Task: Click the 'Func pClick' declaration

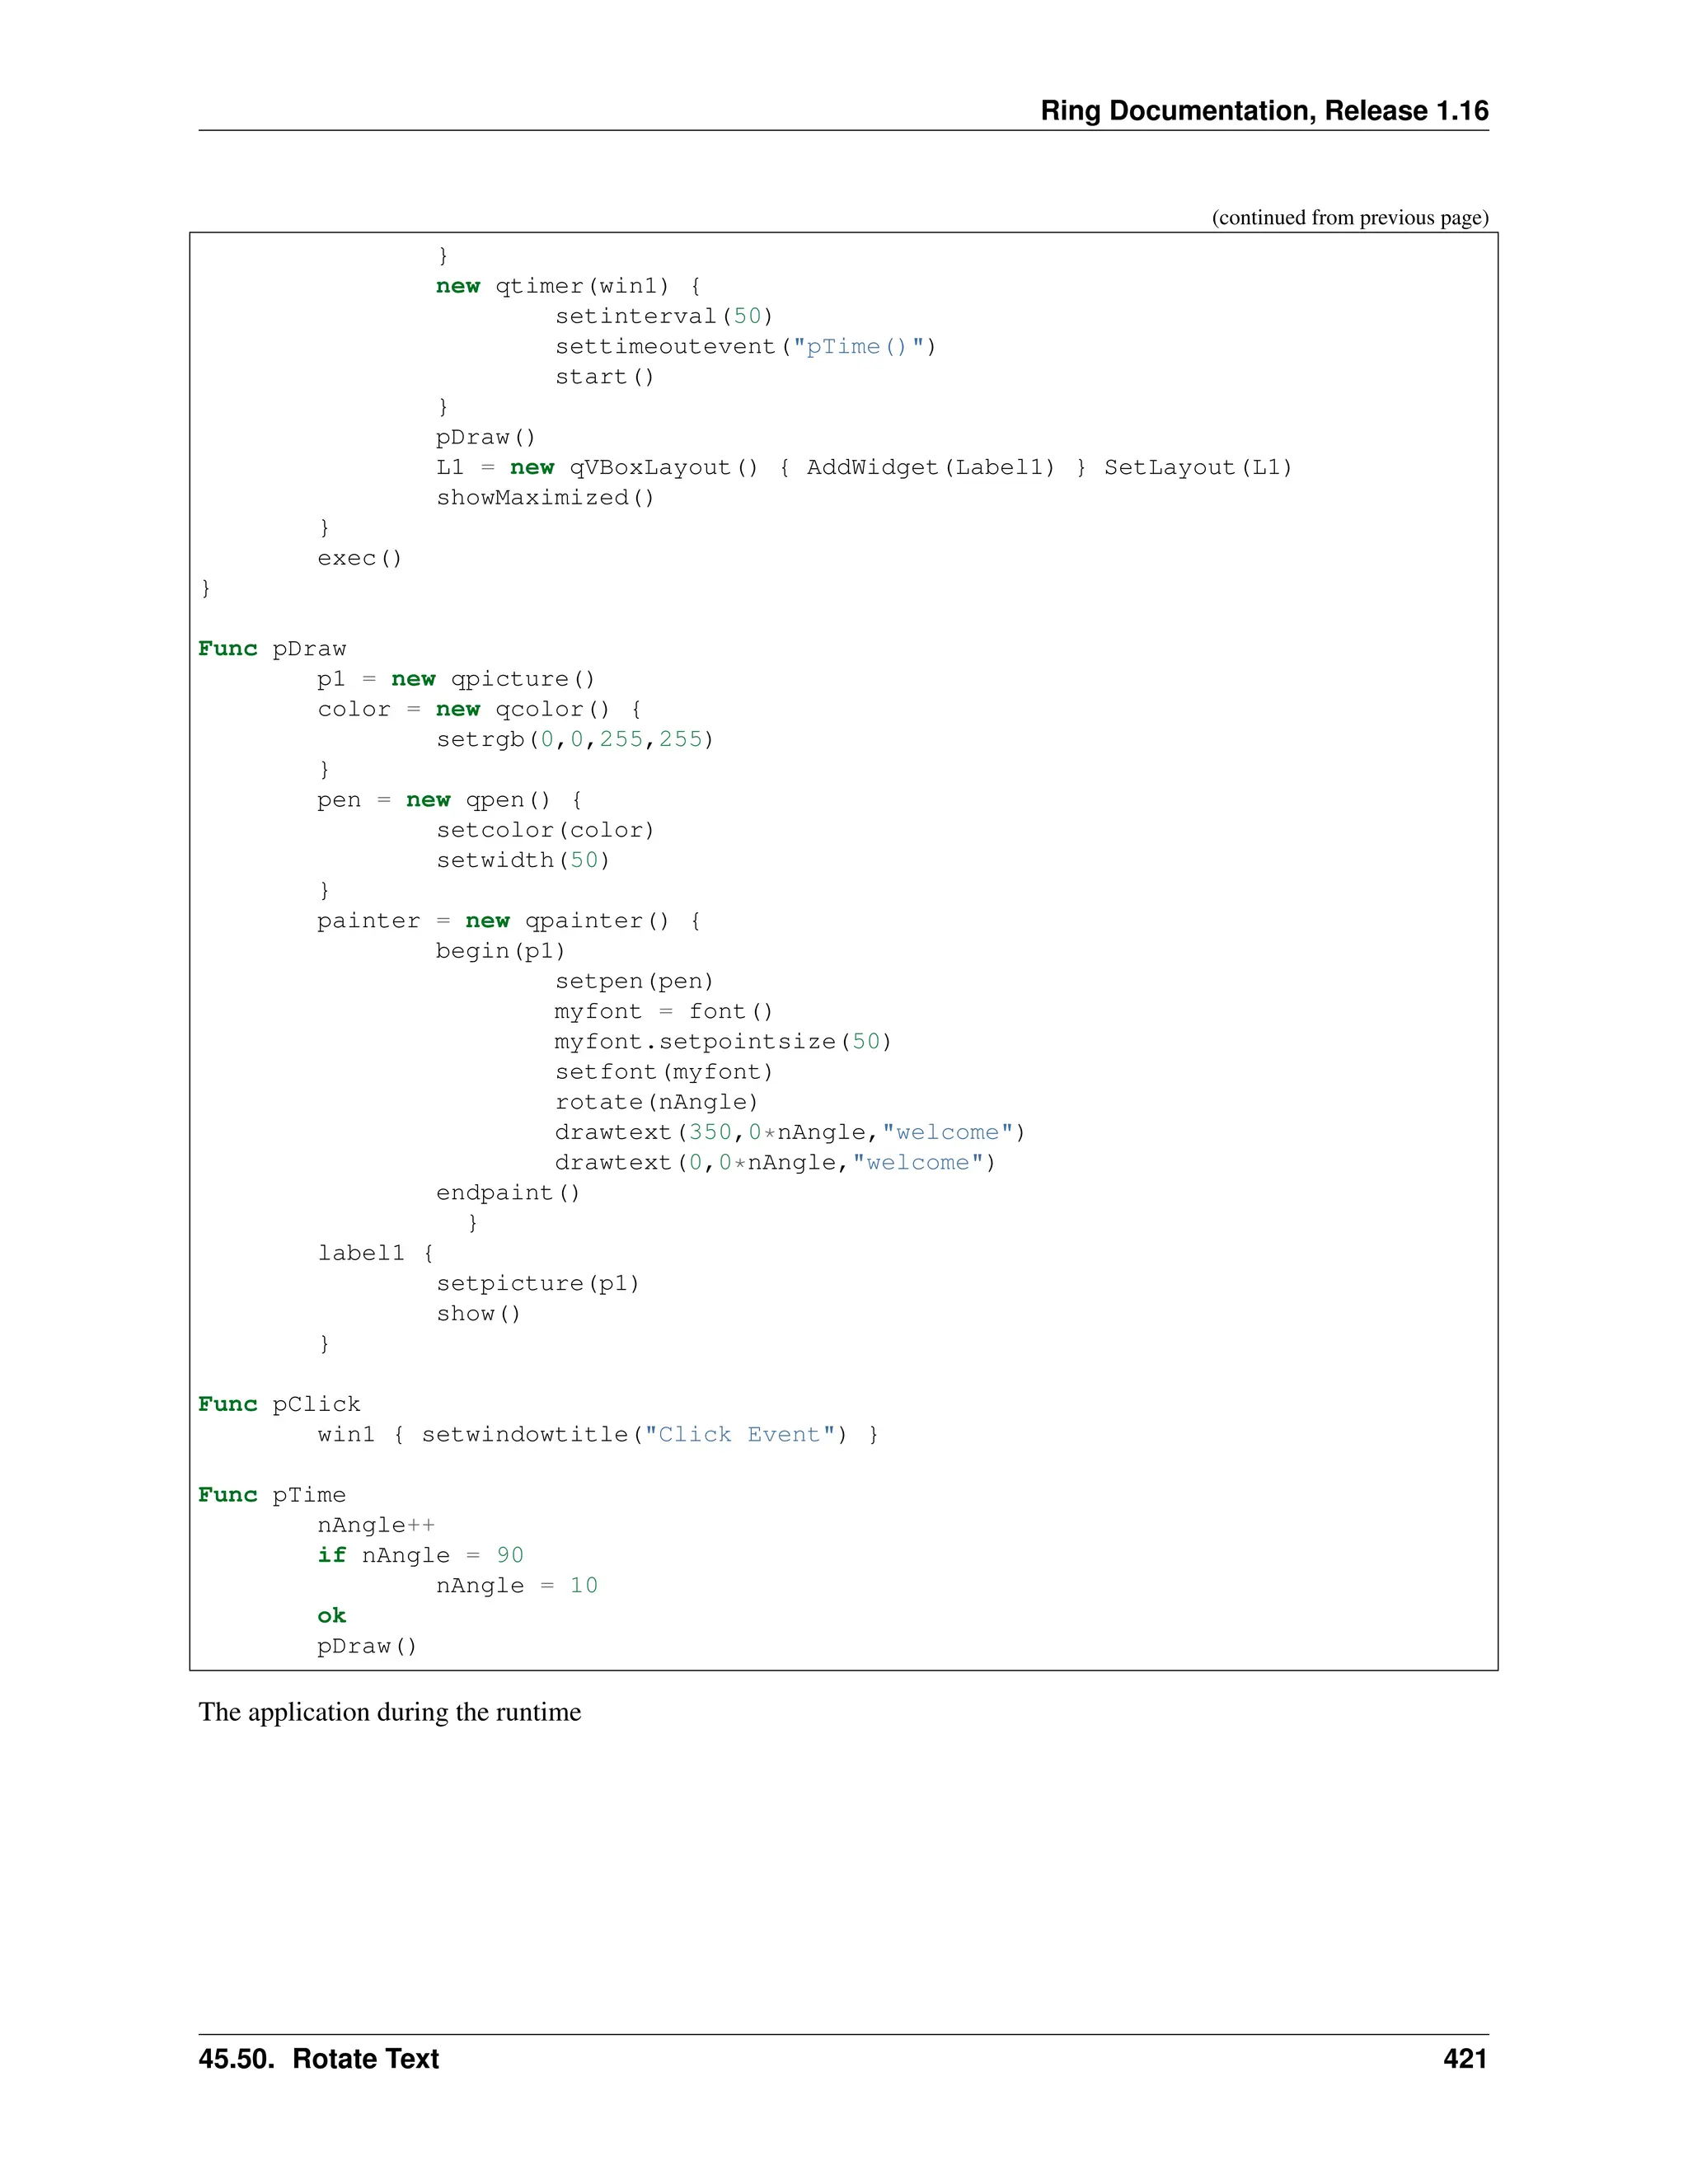Action: (x=279, y=1404)
